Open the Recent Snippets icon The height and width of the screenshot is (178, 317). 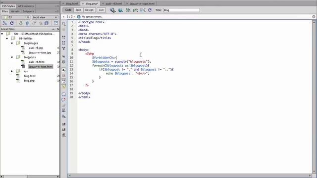pos(64,111)
